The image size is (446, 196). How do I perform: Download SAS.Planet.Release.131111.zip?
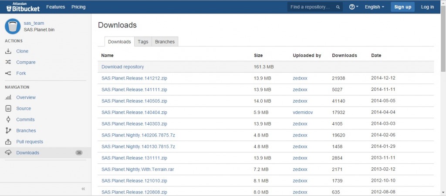click(134, 158)
